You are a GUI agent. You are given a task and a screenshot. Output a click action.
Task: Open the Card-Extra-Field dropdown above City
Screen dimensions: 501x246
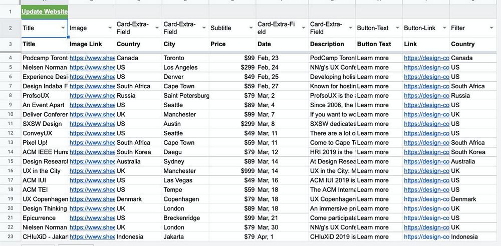204,28
